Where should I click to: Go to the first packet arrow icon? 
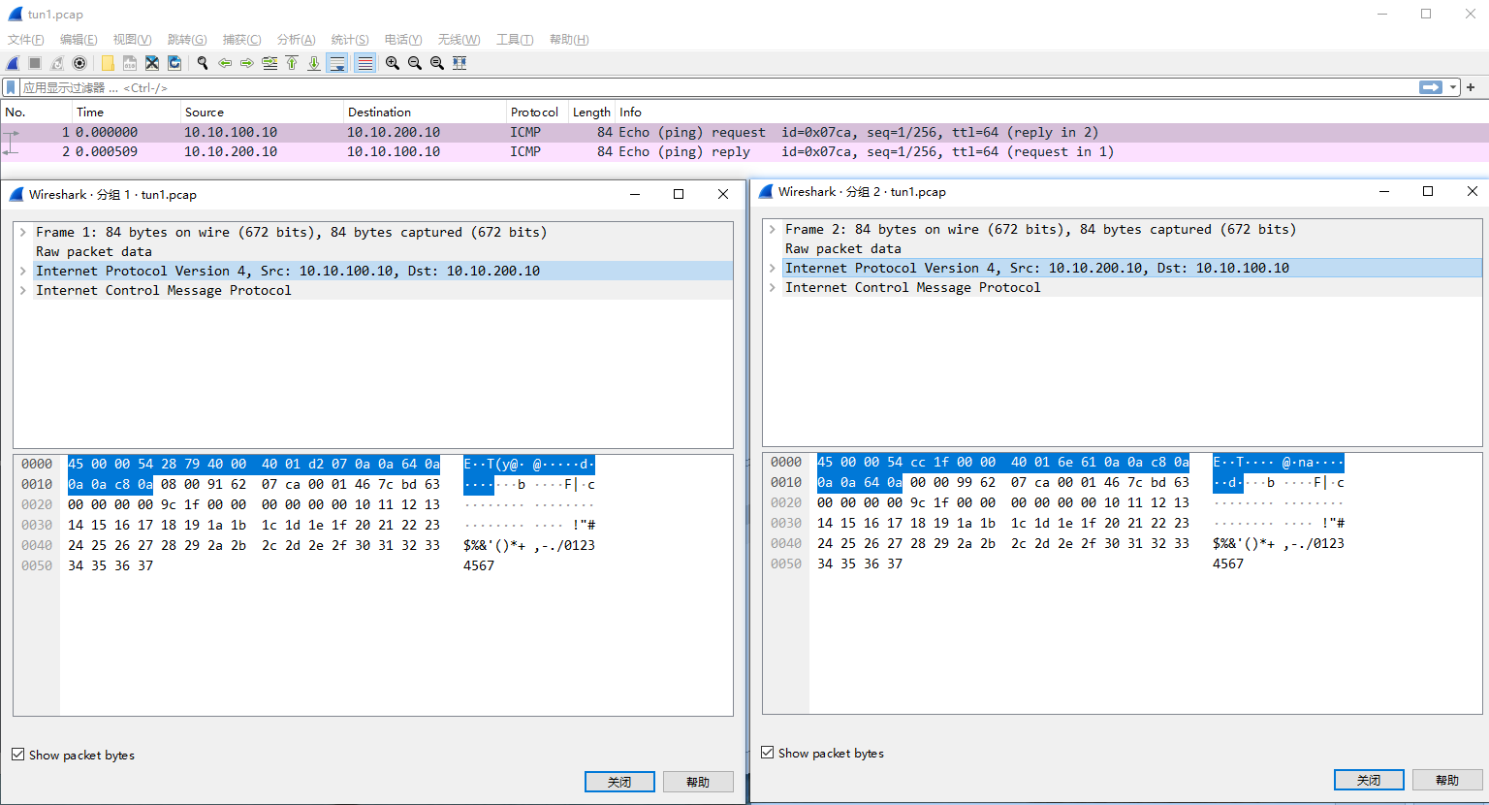pos(292,63)
